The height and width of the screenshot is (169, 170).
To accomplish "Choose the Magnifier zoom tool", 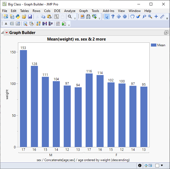I will (x=150, y=17).
